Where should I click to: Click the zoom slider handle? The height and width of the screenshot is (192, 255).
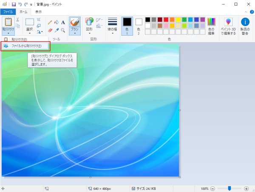229,189
